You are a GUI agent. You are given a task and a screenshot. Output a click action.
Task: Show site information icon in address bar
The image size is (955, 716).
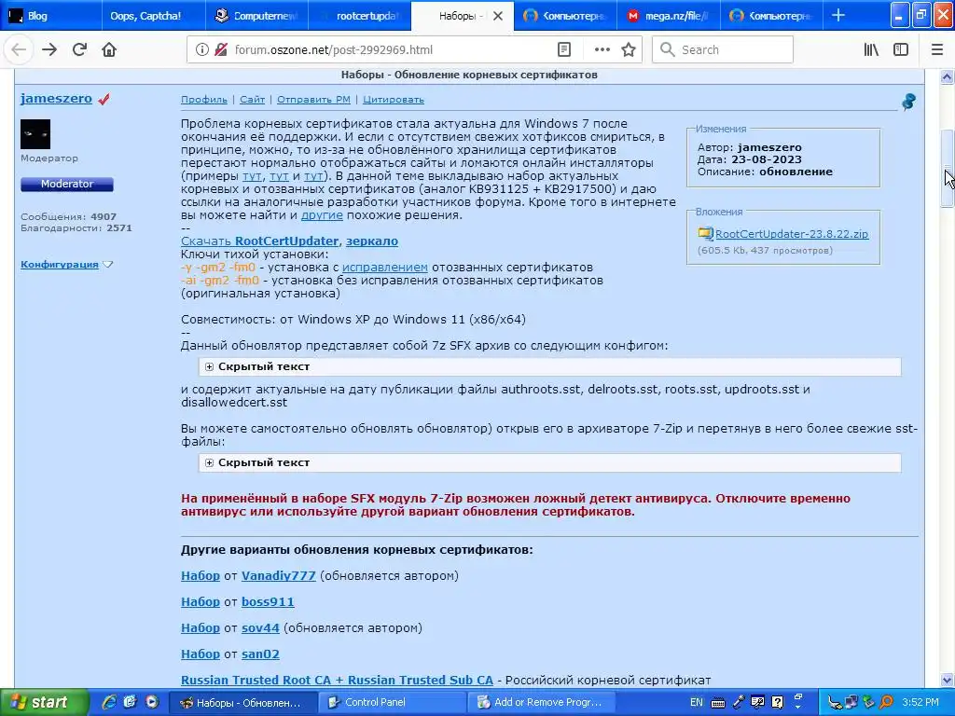pos(202,50)
